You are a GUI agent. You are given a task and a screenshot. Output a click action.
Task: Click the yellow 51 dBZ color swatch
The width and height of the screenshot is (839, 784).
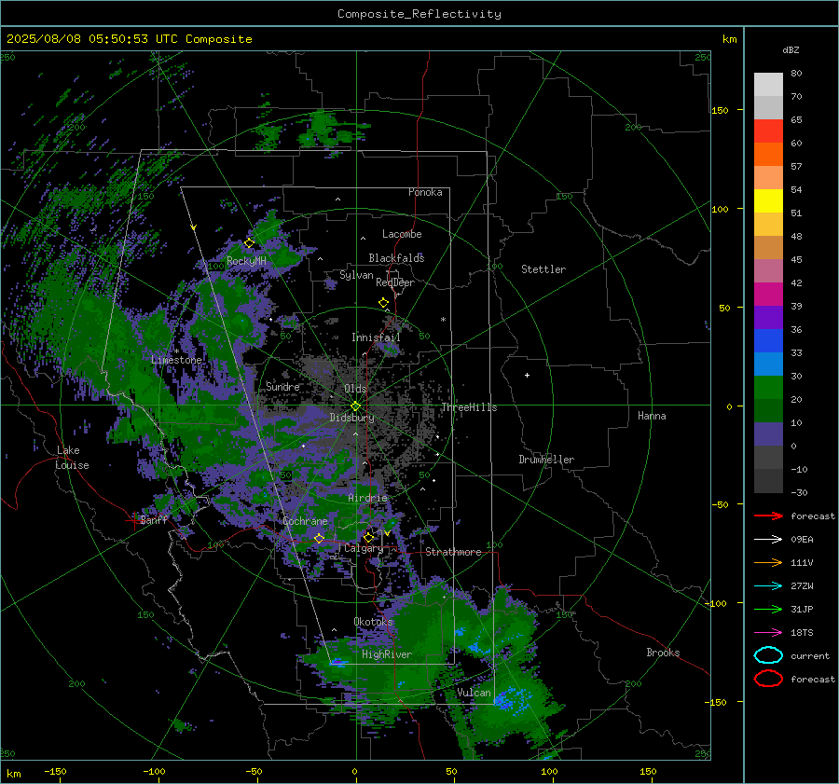point(768,200)
